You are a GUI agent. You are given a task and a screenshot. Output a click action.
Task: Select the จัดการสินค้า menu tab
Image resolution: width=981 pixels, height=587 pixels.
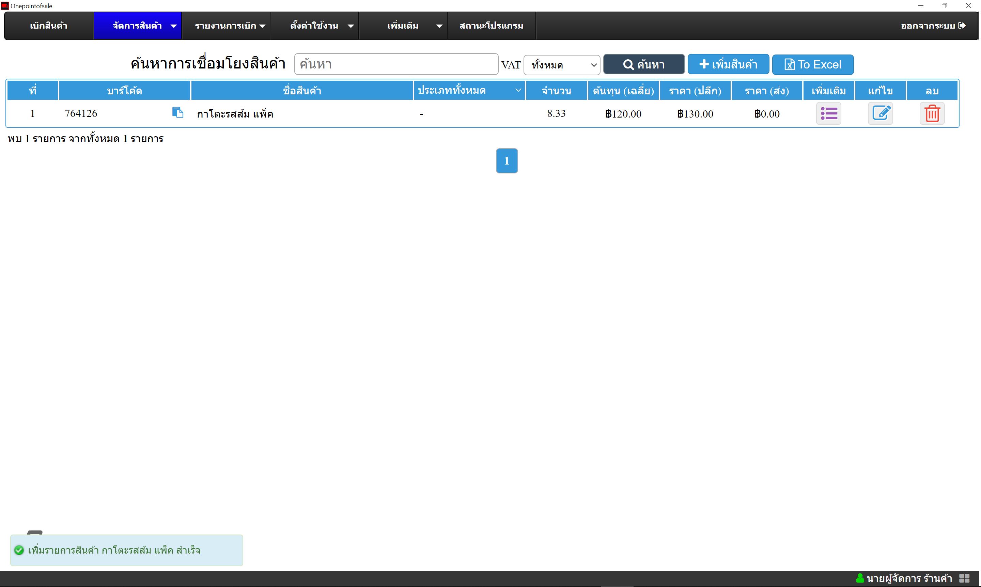click(x=137, y=26)
